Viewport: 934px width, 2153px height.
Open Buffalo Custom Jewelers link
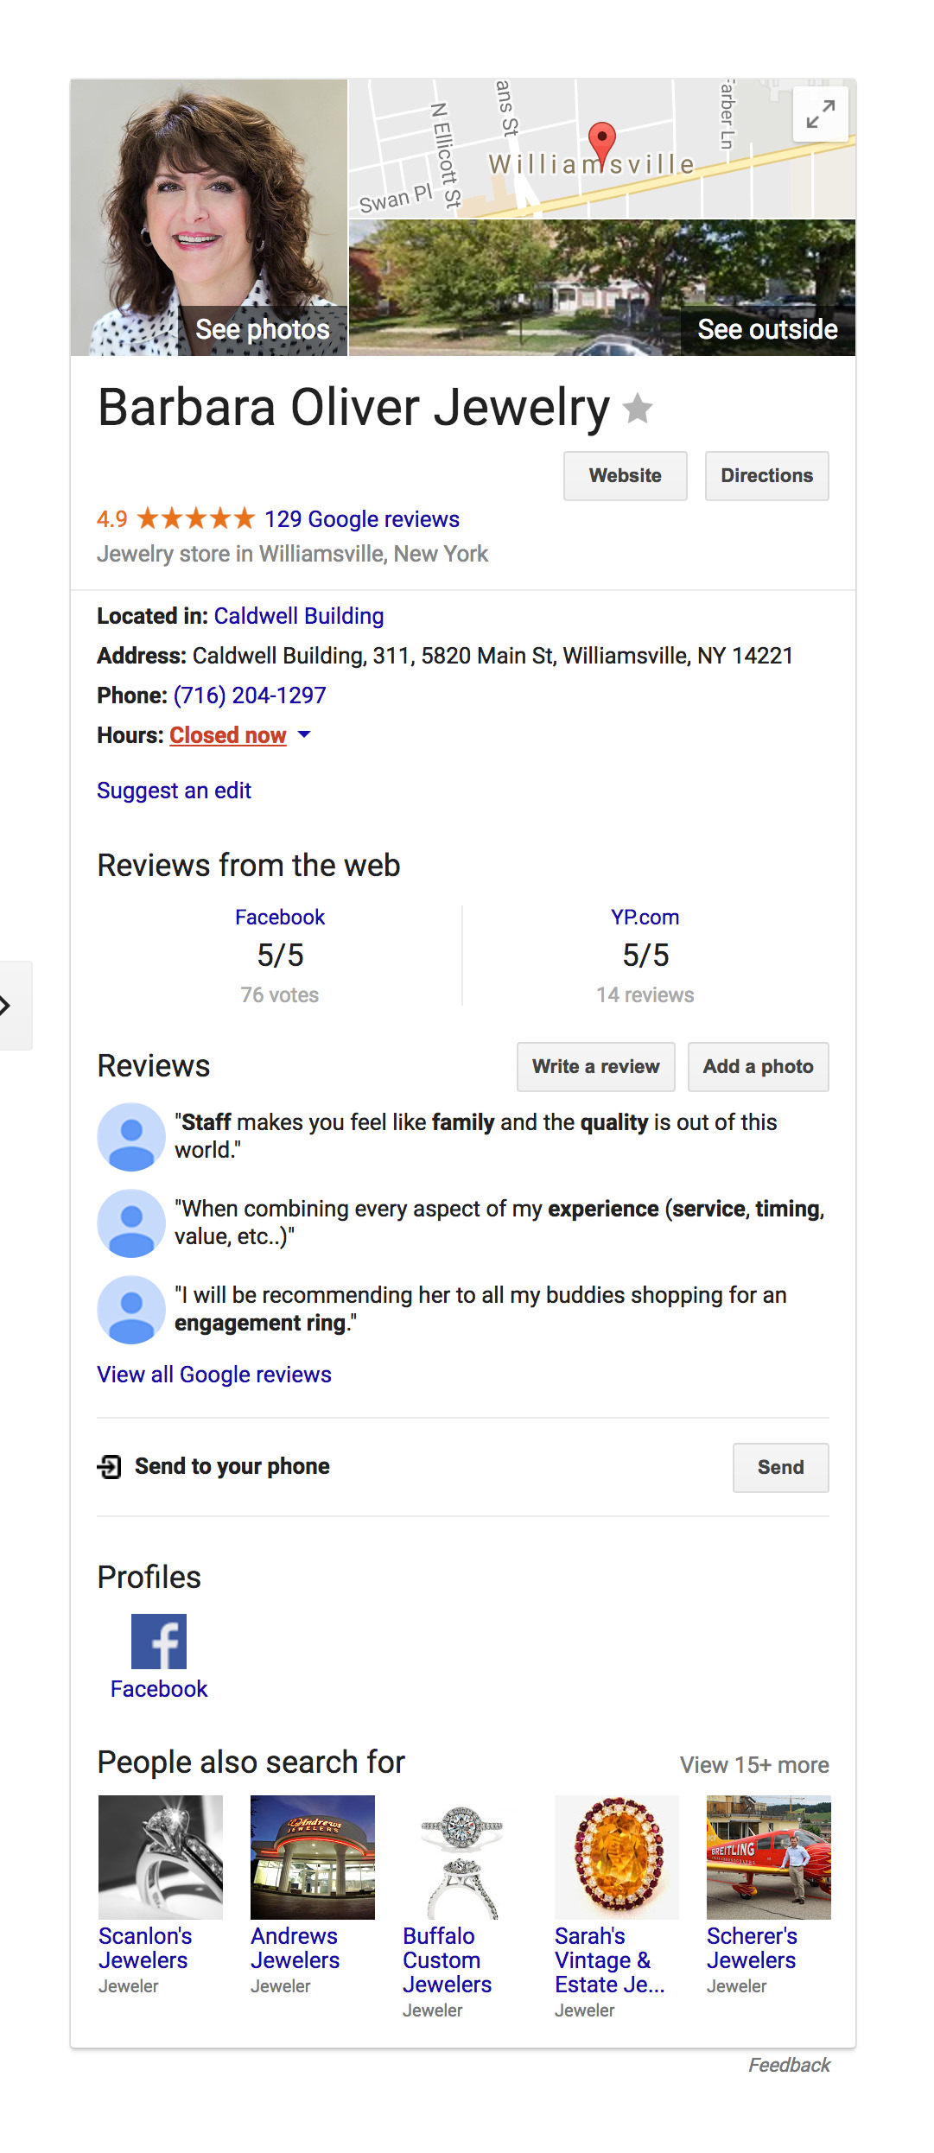coord(448,1960)
